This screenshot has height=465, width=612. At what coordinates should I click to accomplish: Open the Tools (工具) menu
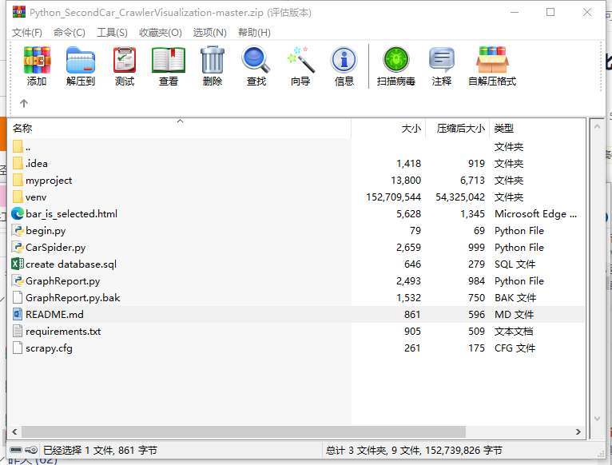(x=112, y=33)
